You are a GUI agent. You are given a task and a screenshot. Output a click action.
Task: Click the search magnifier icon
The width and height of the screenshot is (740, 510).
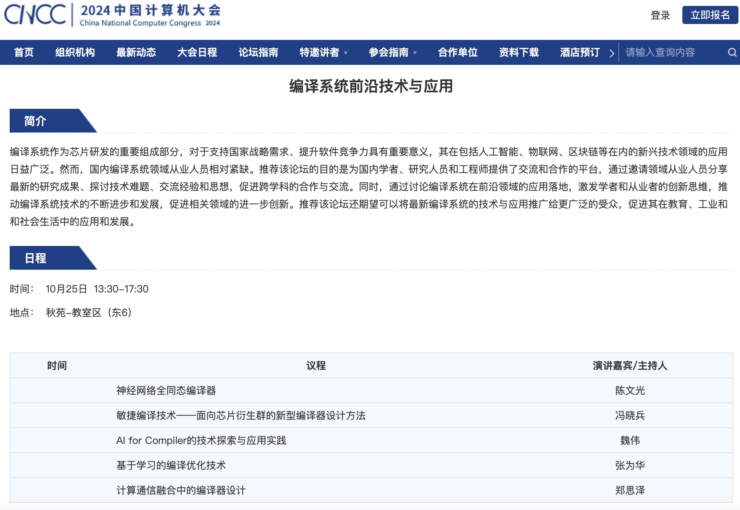pyautogui.click(x=732, y=52)
